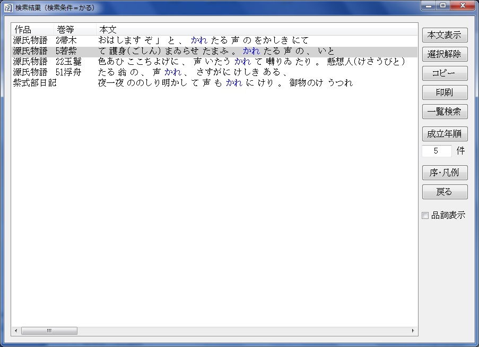Image resolution: width=479 pixels, height=347 pixels.
Task: Minimize the 検索結果 window
Action: point(429,6)
